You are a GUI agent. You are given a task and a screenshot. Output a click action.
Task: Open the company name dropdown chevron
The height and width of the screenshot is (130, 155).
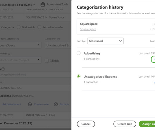click(34, 5)
